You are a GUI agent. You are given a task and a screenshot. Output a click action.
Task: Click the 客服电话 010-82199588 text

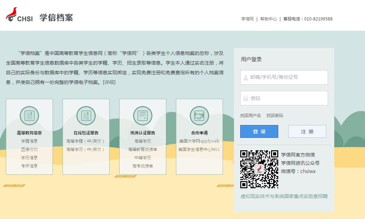coord(308,19)
